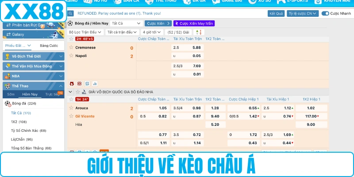Open the lineup icon under Napoli match
Viewport: 354px width, 177px height.
[x=87, y=84]
